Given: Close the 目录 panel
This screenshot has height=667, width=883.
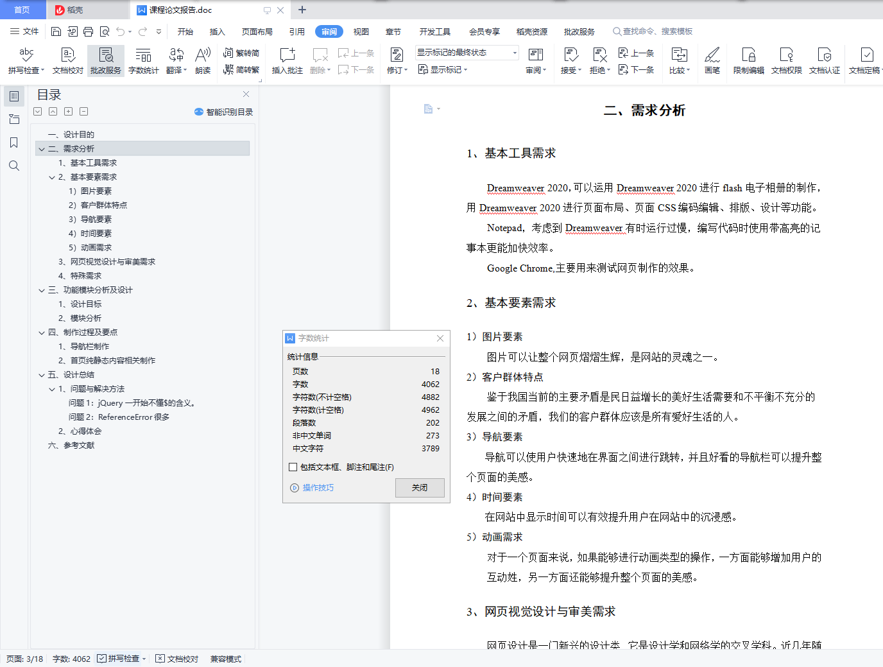Looking at the screenshot, I should pyautogui.click(x=246, y=94).
